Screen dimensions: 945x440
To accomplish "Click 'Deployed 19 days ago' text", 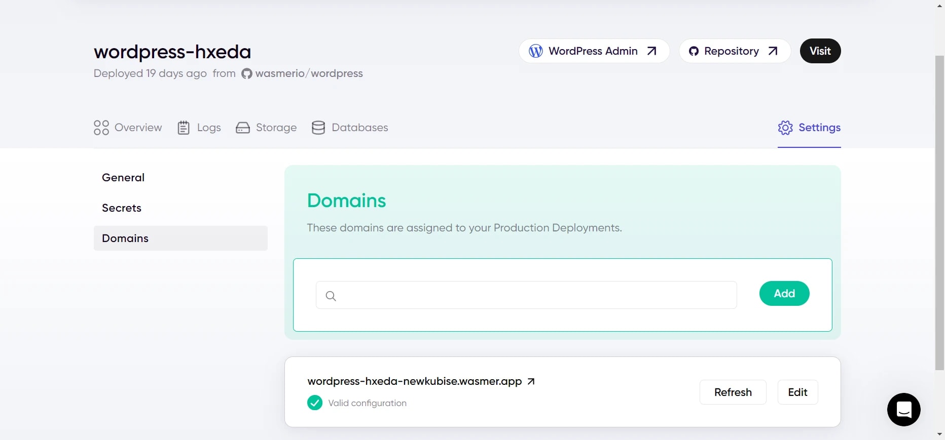I will (x=150, y=73).
